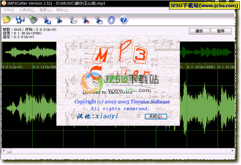Viewport: 241px width, 165px height.
Task: Click the text 帧数: 8410; 开始: 0:0:0
Action: point(29,29)
